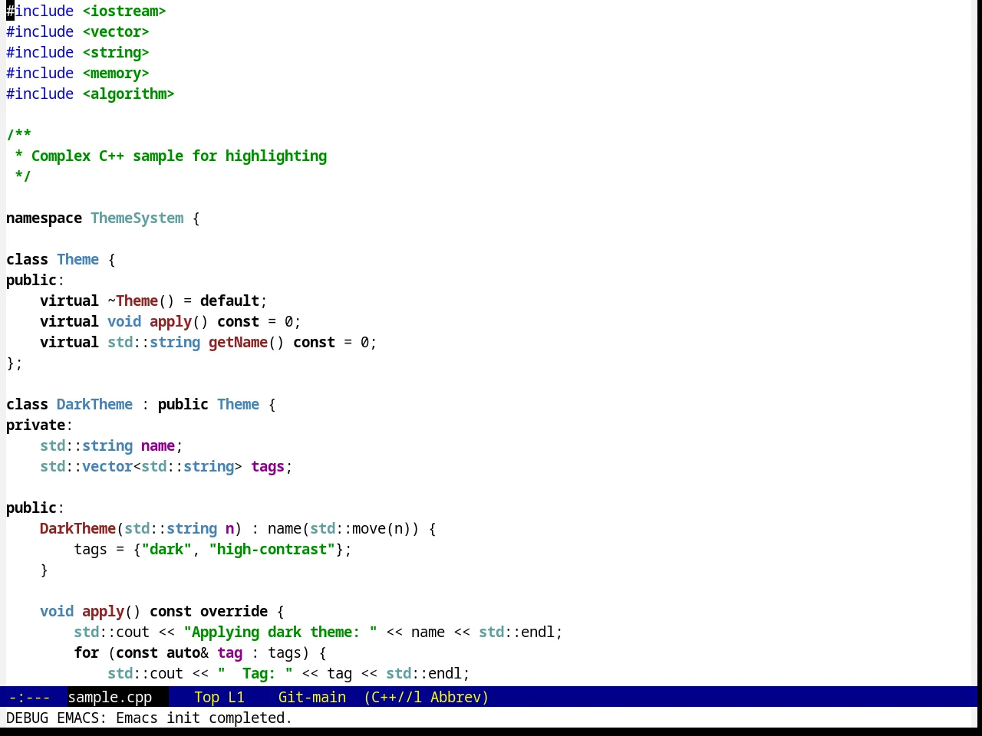
Task: Place cursor on '<string>' include
Action: pos(116,52)
